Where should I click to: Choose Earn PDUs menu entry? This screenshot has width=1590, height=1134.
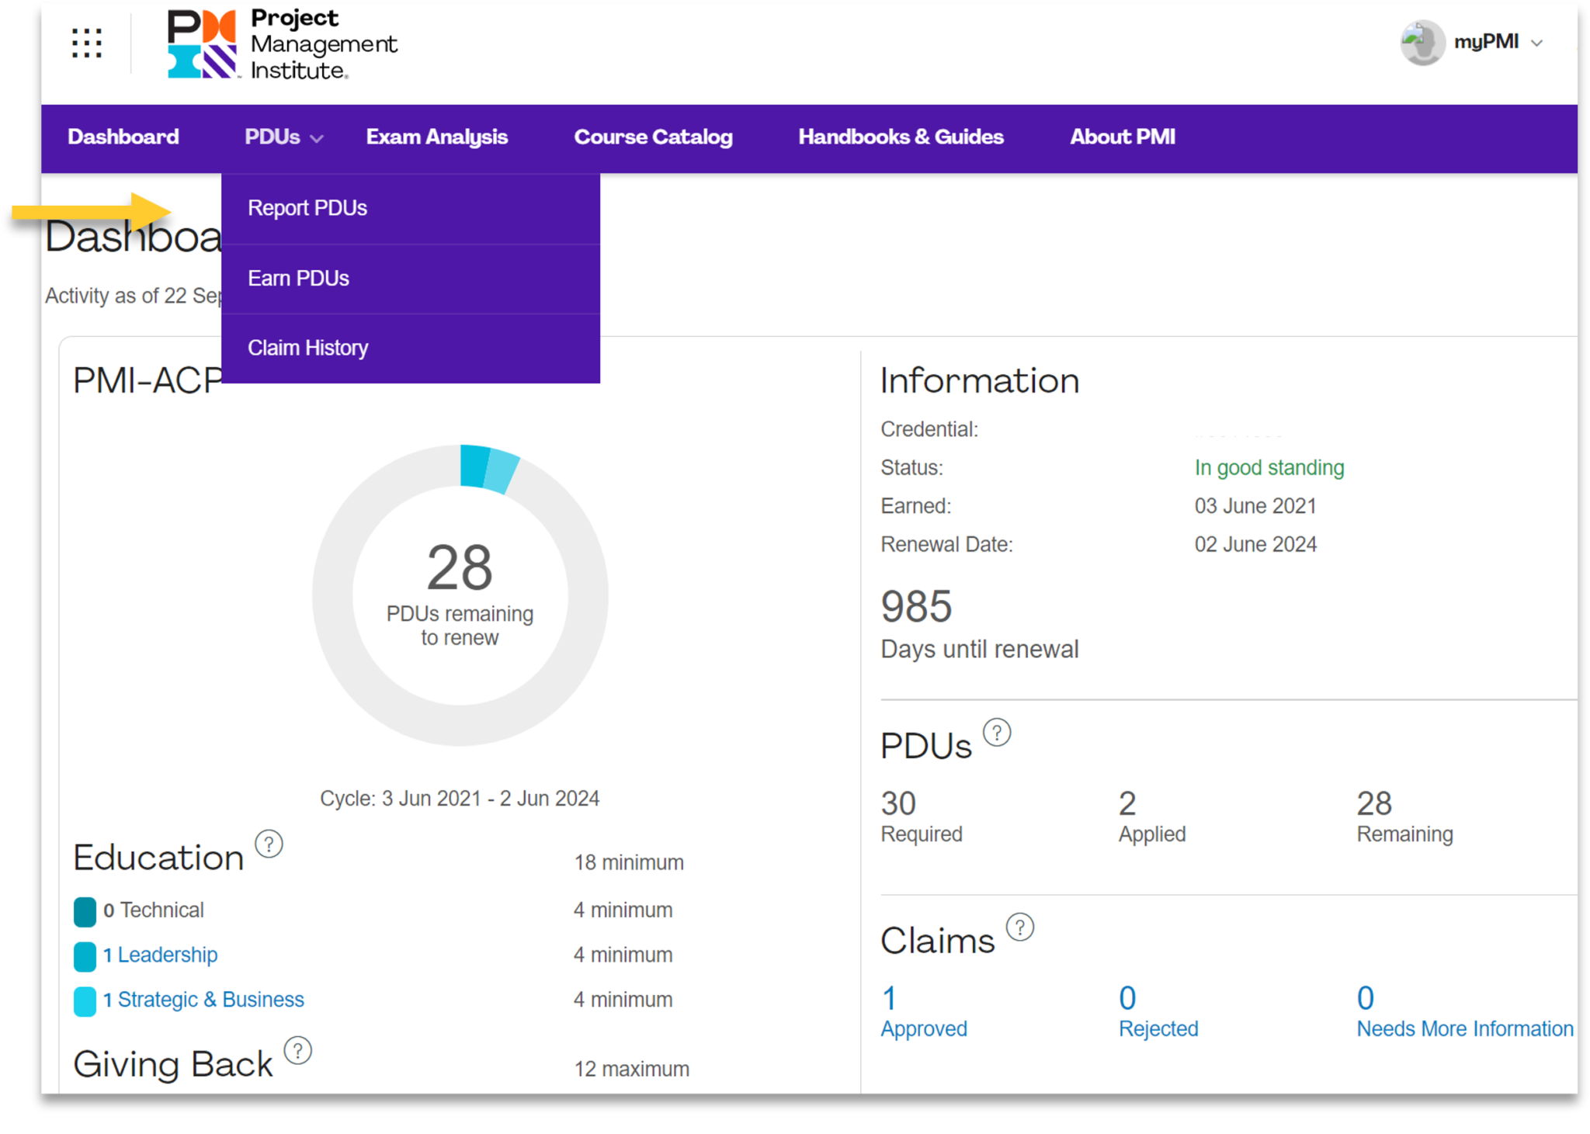click(x=298, y=279)
